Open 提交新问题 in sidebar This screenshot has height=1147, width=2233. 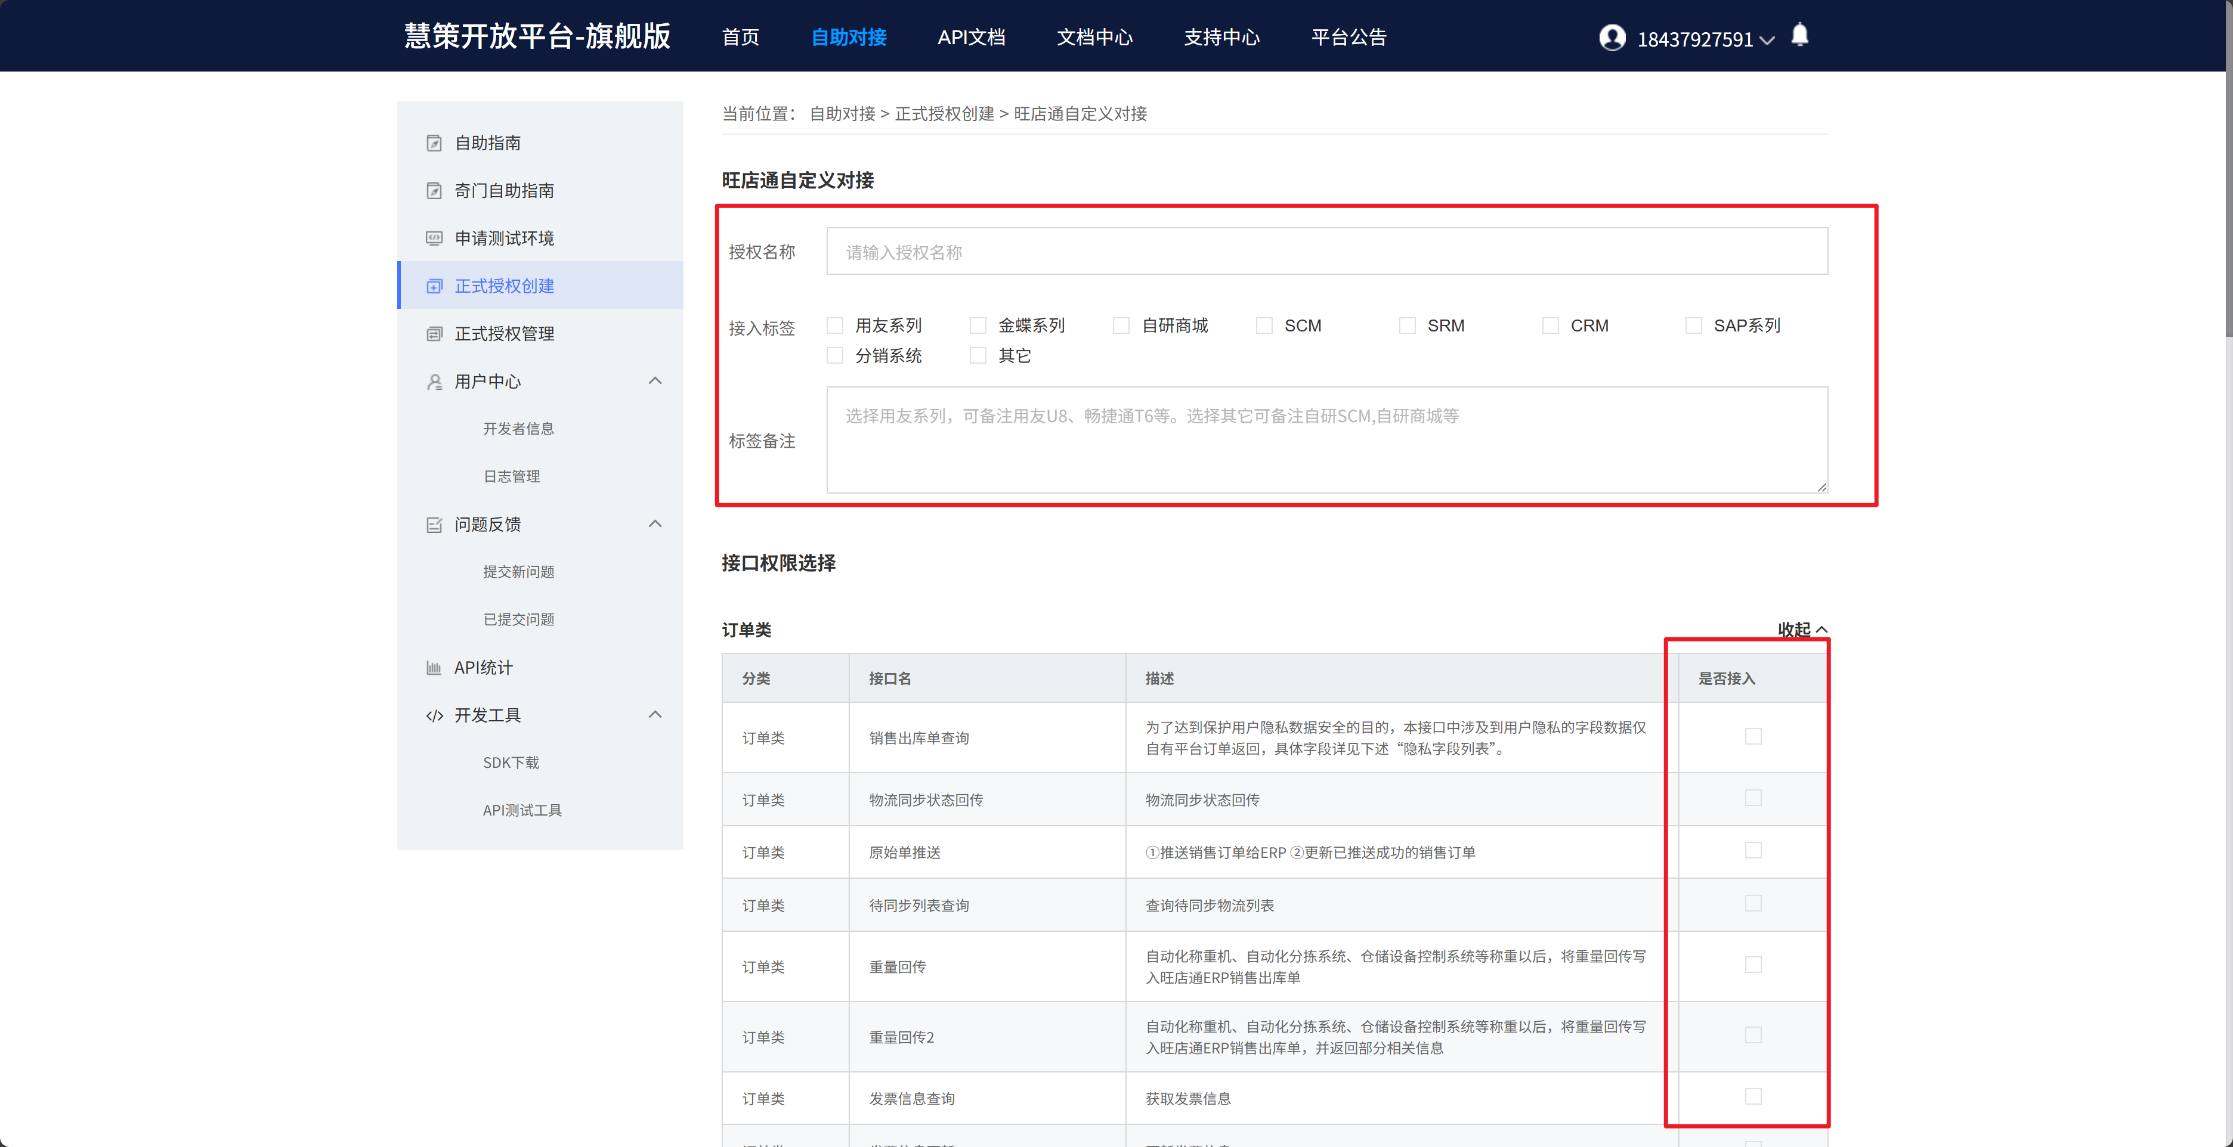pos(518,572)
